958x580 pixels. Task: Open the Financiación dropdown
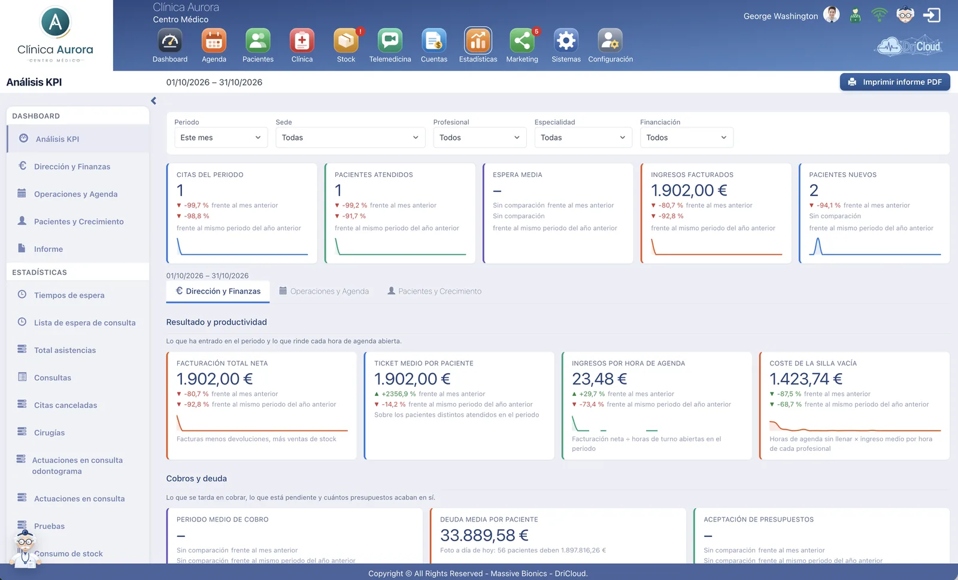pos(687,138)
